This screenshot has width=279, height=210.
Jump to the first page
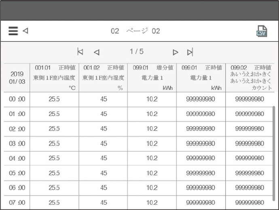(x=80, y=52)
